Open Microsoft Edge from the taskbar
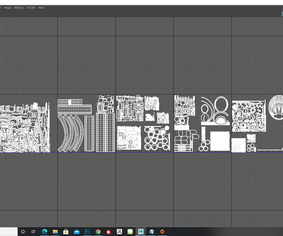This screenshot has height=236, width=283. 44,232
